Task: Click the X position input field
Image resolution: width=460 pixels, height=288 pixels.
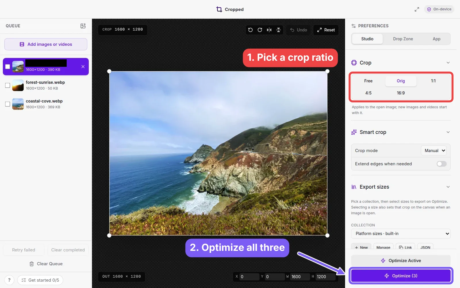Action: click(249, 277)
